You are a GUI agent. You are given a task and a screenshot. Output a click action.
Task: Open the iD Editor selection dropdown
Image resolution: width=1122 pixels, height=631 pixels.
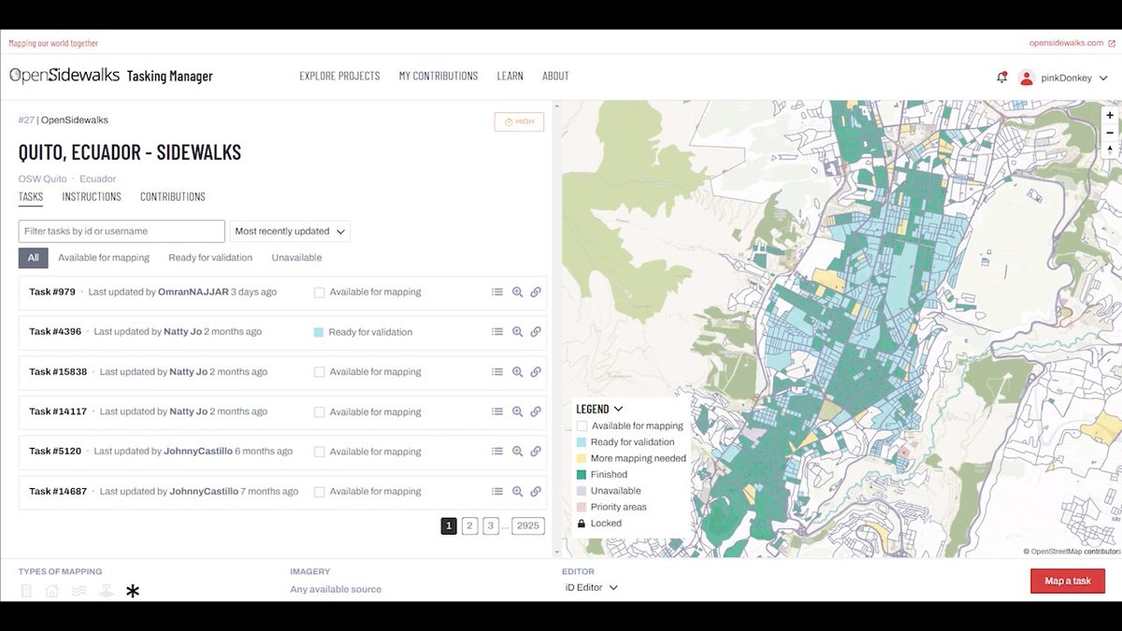click(x=589, y=587)
